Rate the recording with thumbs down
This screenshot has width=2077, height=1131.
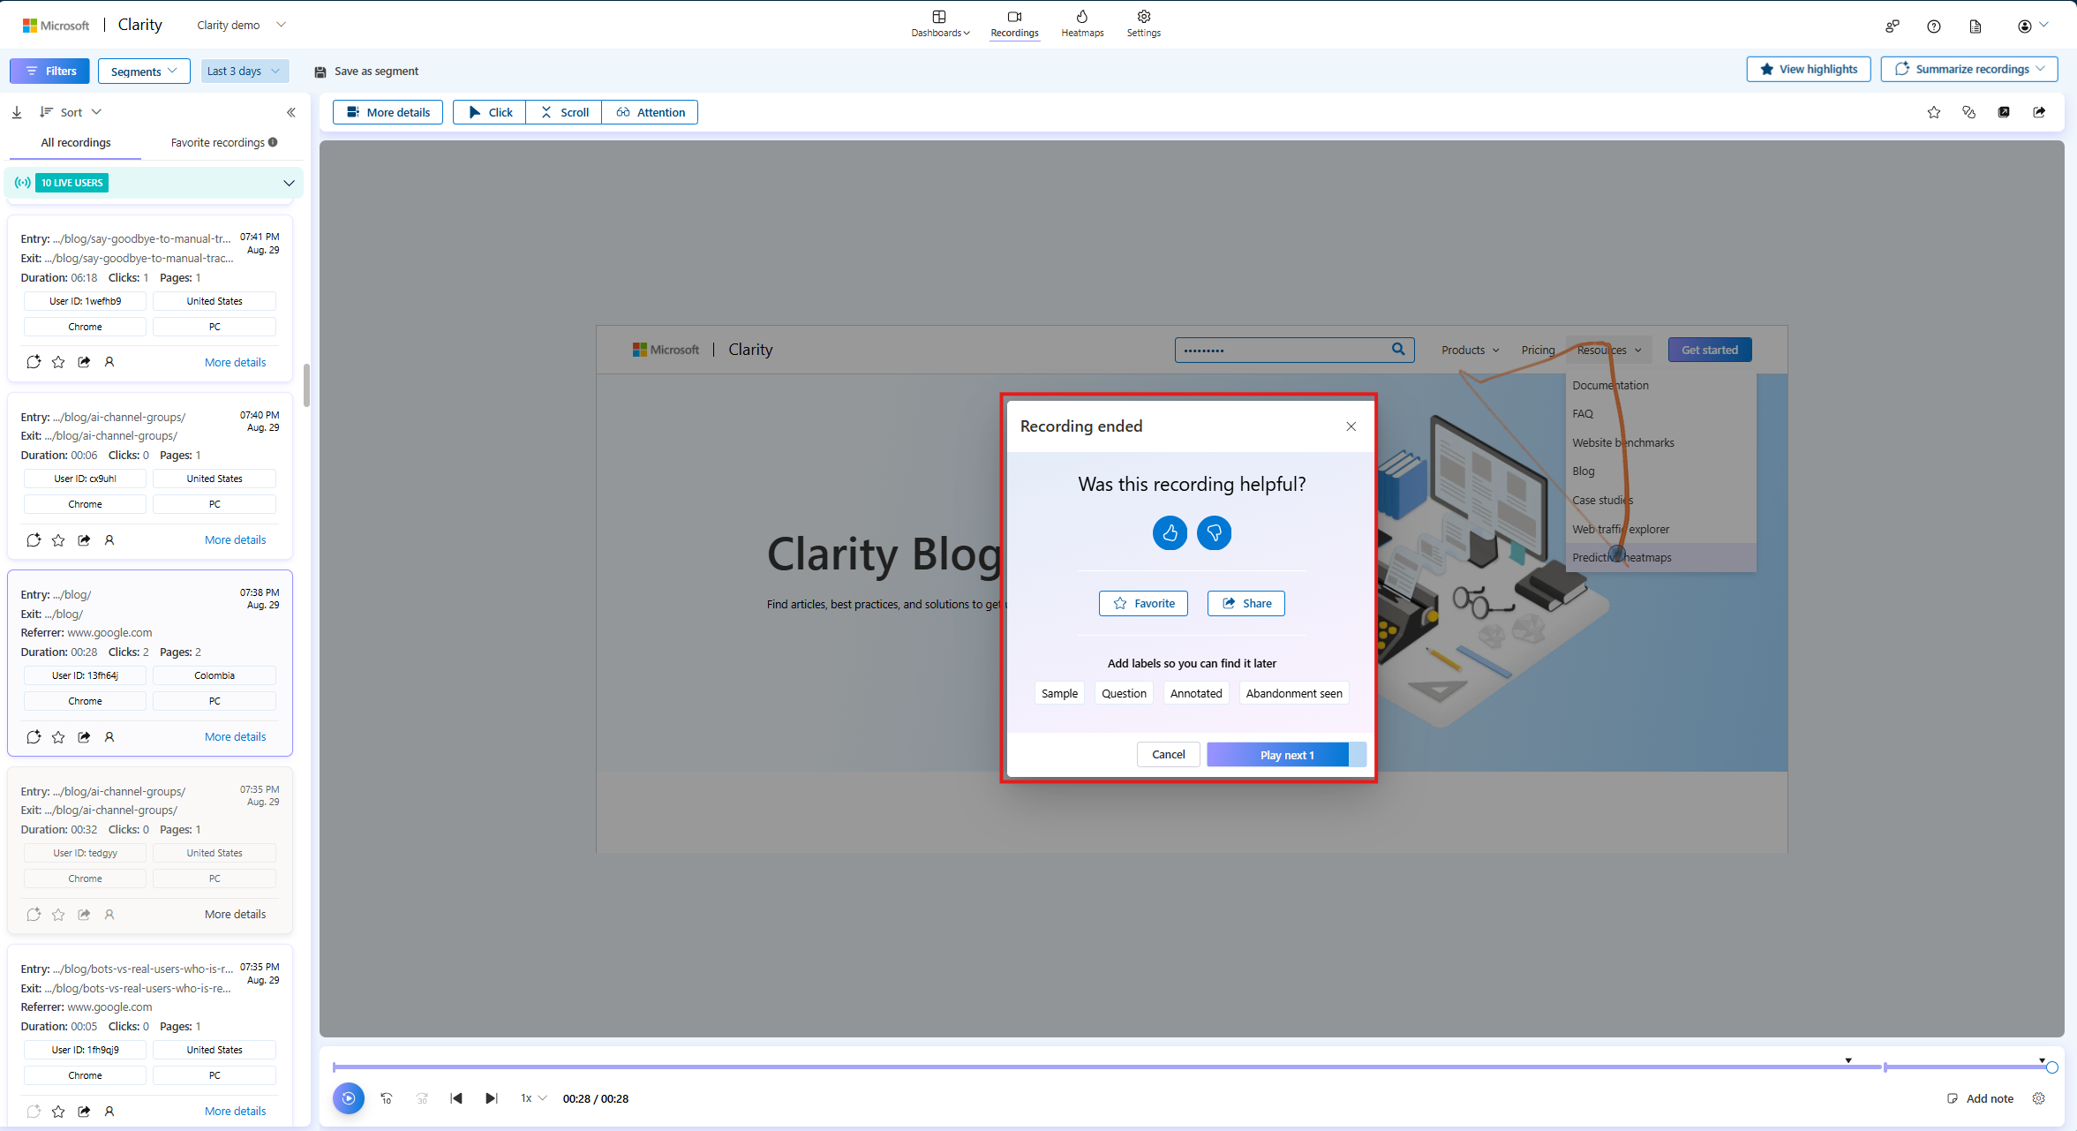coord(1213,532)
